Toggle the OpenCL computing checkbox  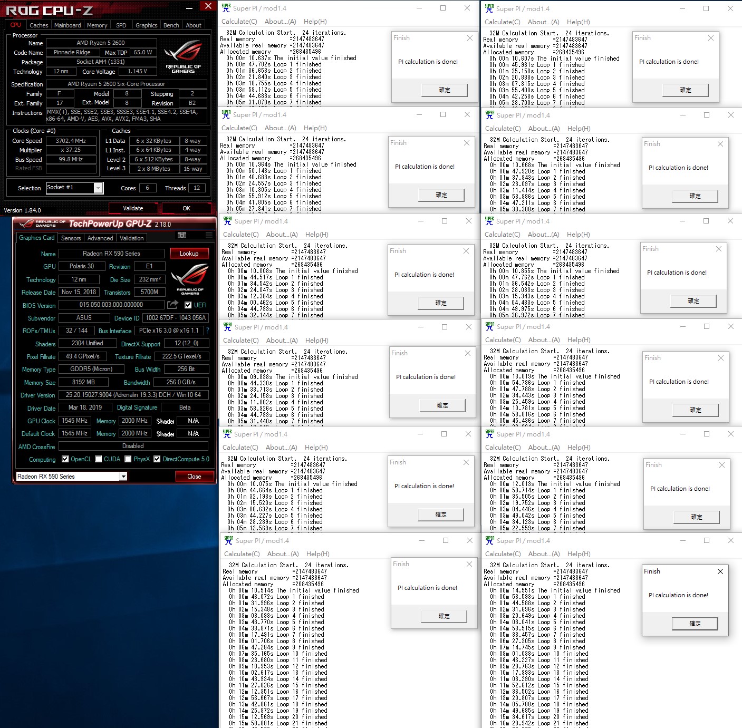click(65, 459)
